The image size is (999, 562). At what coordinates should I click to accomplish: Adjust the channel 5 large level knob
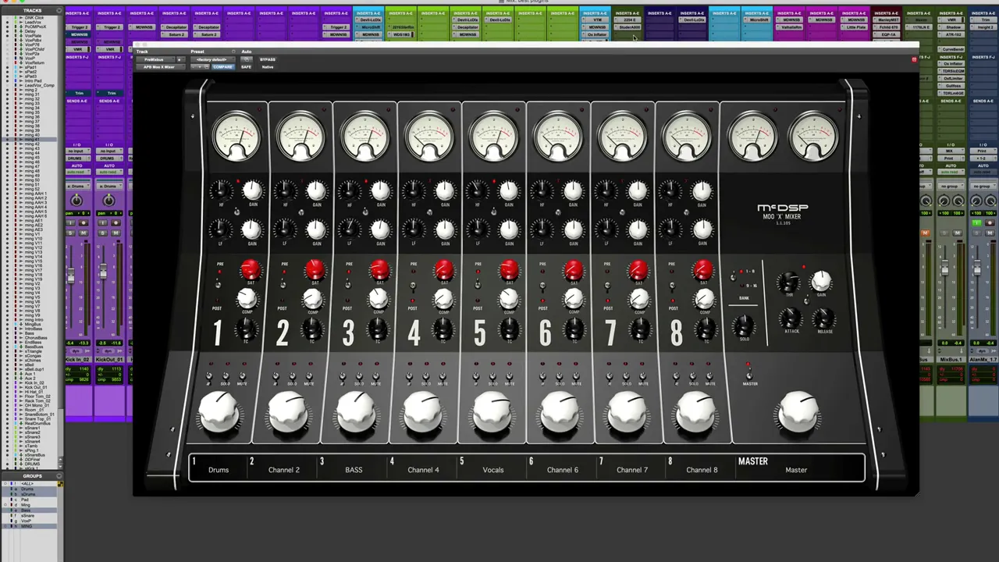tap(494, 412)
